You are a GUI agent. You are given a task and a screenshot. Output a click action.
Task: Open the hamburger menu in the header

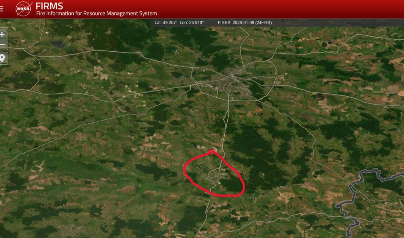2,9
